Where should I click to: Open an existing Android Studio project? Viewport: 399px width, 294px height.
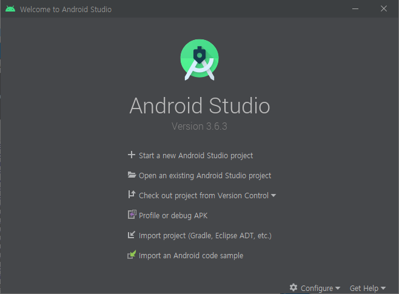pyautogui.click(x=205, y=175)
